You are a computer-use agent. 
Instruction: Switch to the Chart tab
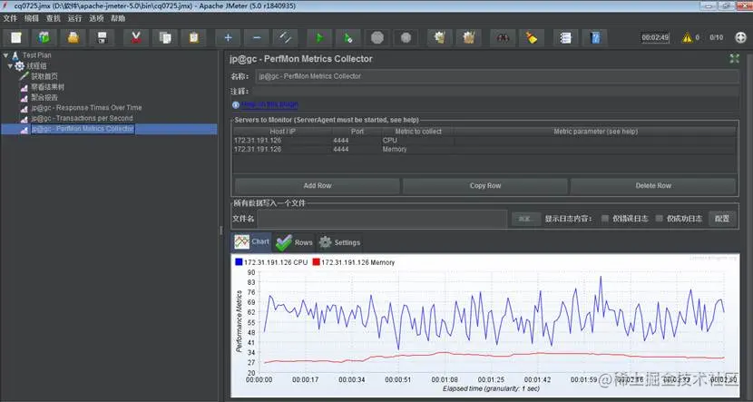(251, 242)
